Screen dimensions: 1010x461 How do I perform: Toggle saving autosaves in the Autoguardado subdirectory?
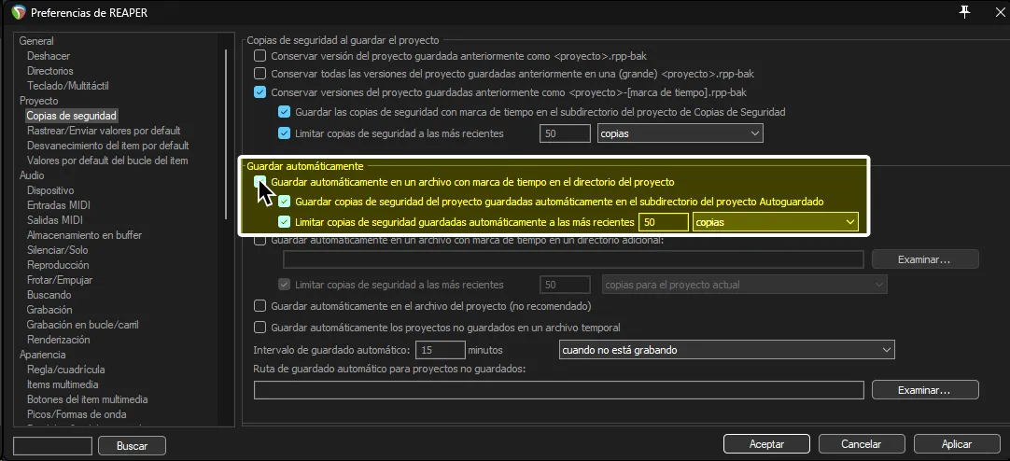coord(284,201)
